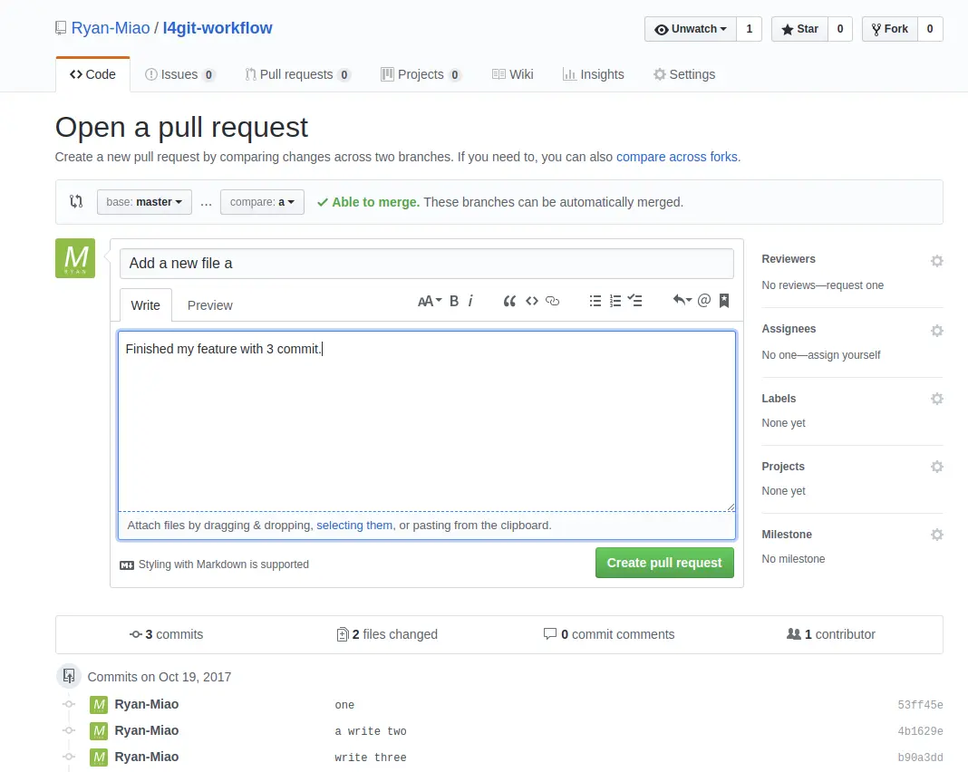Open the Assignees gear settings
Viewport: 968px width, 772px height.
[x=936, y=331]
